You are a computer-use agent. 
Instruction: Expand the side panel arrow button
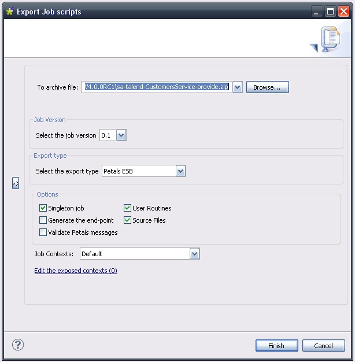click(x=16, y=183)
